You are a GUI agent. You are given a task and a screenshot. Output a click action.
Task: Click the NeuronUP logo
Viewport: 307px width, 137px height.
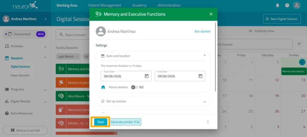point(25,5)
